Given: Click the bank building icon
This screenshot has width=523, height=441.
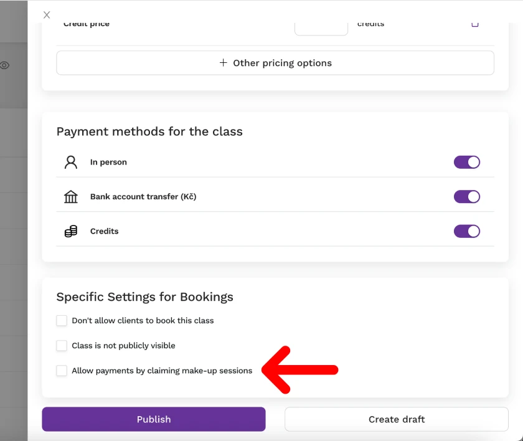Looking at the screenshot, I should pyautogui.click(x=71, y=197).
